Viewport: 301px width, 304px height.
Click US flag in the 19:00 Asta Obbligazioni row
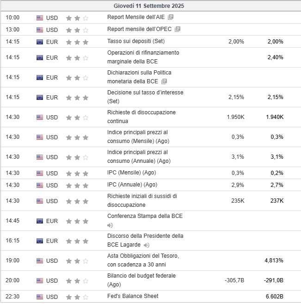40,261
